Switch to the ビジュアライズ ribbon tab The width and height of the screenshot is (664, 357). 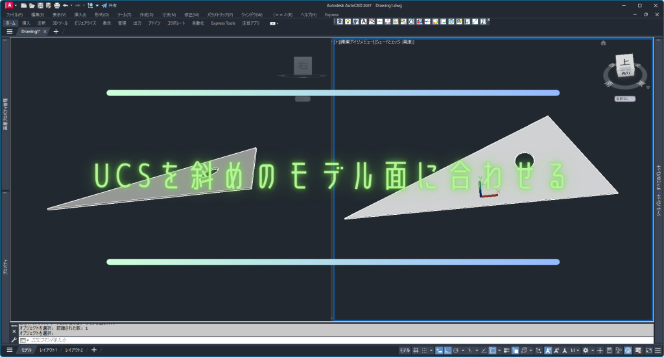[85, 23]
